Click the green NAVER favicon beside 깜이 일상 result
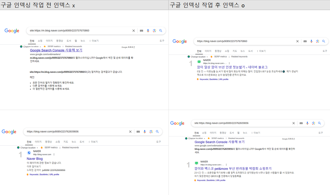This screenshot has width=330, height=195. coord(199,62)
